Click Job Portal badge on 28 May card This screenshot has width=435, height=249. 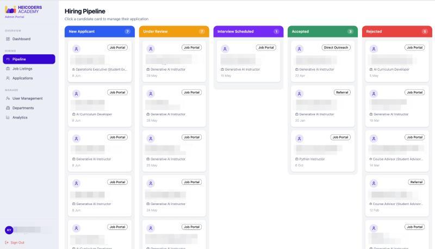[192, 92]
